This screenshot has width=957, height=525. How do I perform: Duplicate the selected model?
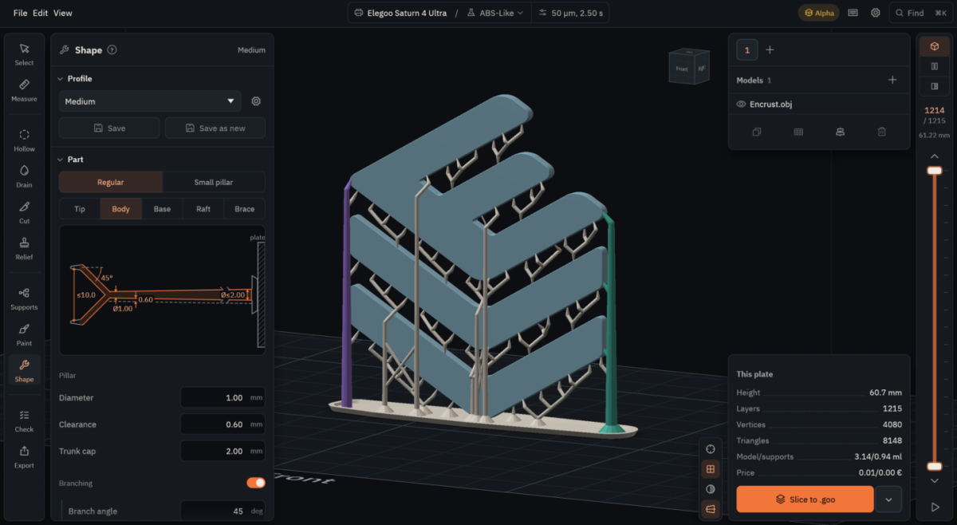[757, 132]
